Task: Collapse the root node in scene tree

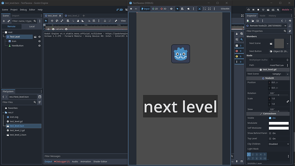Action: pyautogui.click(x=3, y=33)
